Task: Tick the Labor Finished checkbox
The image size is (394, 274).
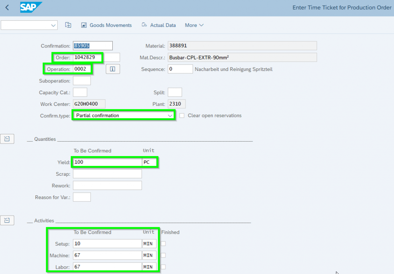Action: click(x=164, y=267)
